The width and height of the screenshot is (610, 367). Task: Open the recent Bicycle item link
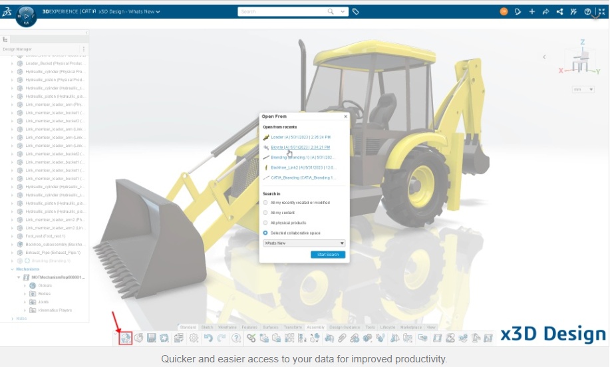(300, 148)
